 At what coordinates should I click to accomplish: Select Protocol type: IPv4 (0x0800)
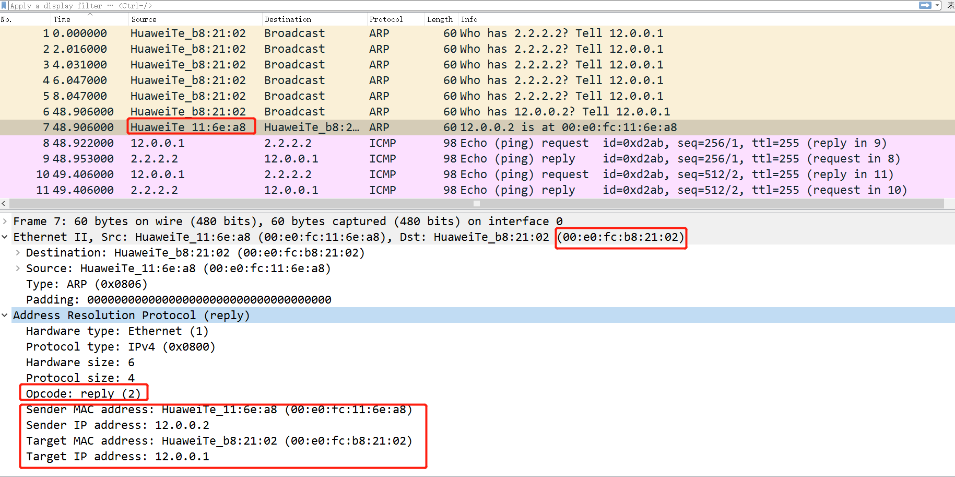(x=121, y=347)
